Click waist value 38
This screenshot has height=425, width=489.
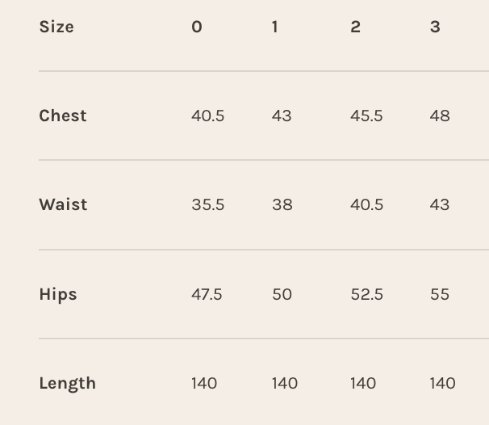click(282, 204)
